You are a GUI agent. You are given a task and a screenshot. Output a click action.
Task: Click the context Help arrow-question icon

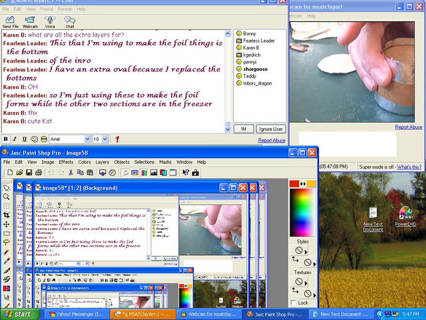(186, 173)
